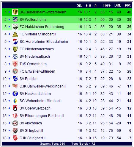
Task: Click the Tore column header
Action: coord(107,5)
